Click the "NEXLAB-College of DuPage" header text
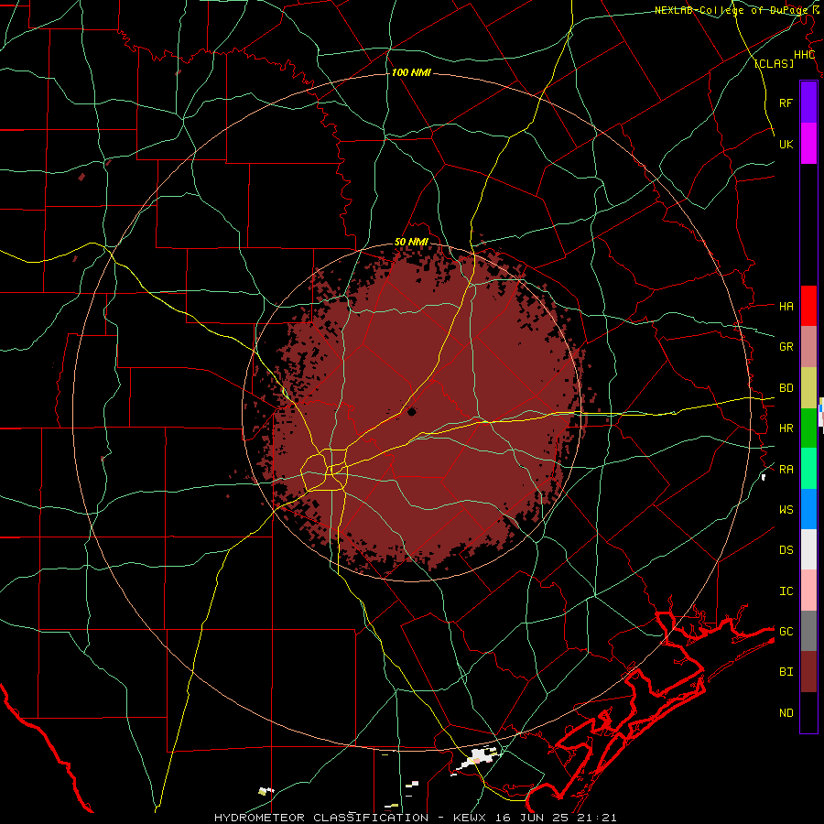 coord(732,10)
